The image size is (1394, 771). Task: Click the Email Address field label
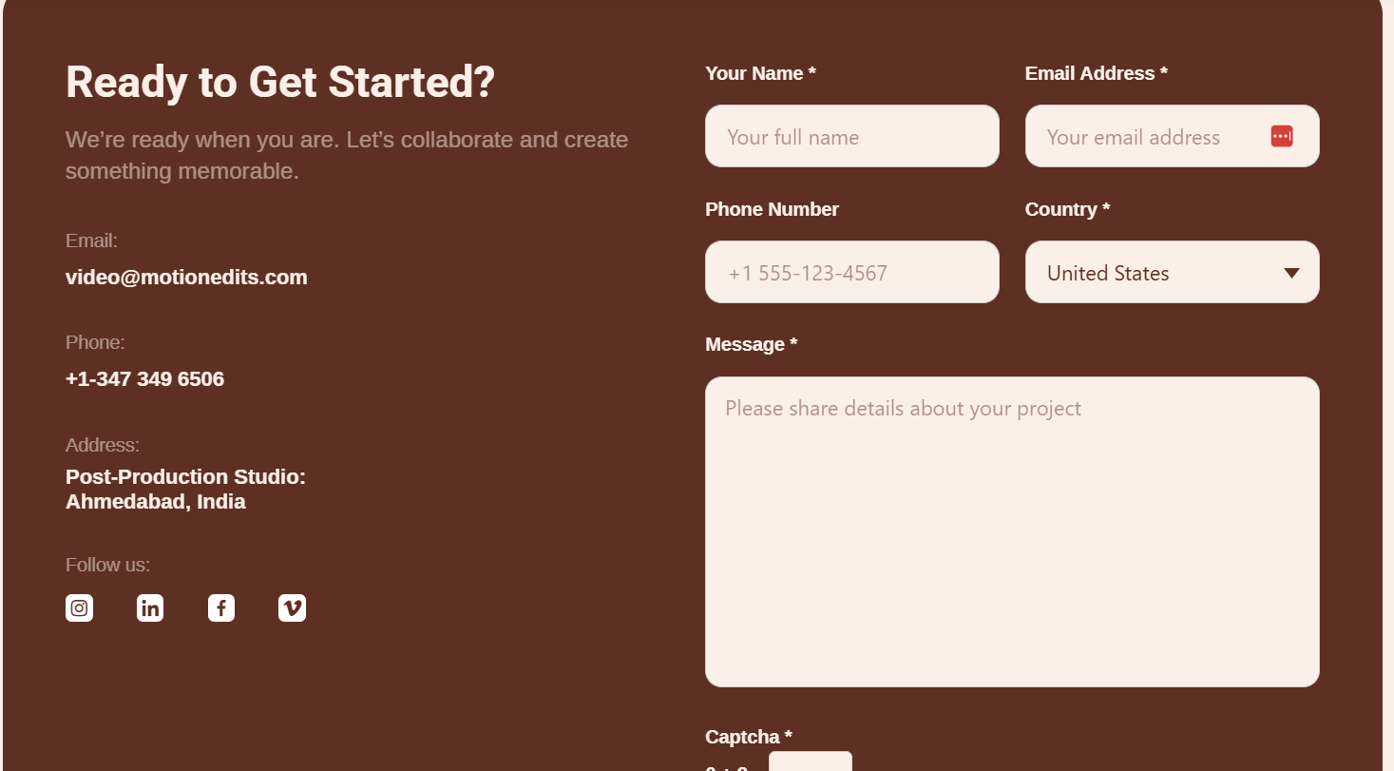(x=1097, y=73)
